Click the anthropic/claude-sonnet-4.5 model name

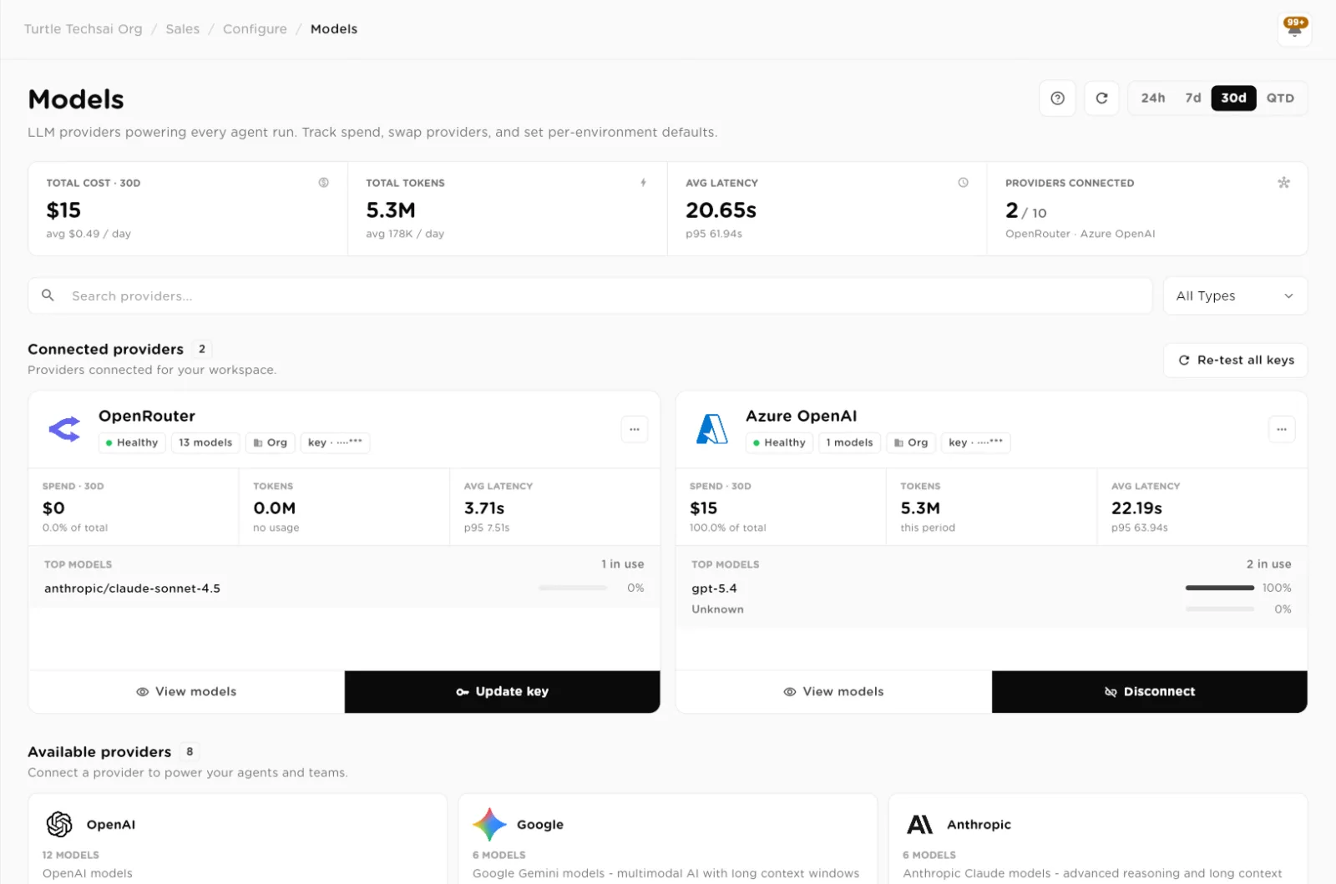pos(132,588)
